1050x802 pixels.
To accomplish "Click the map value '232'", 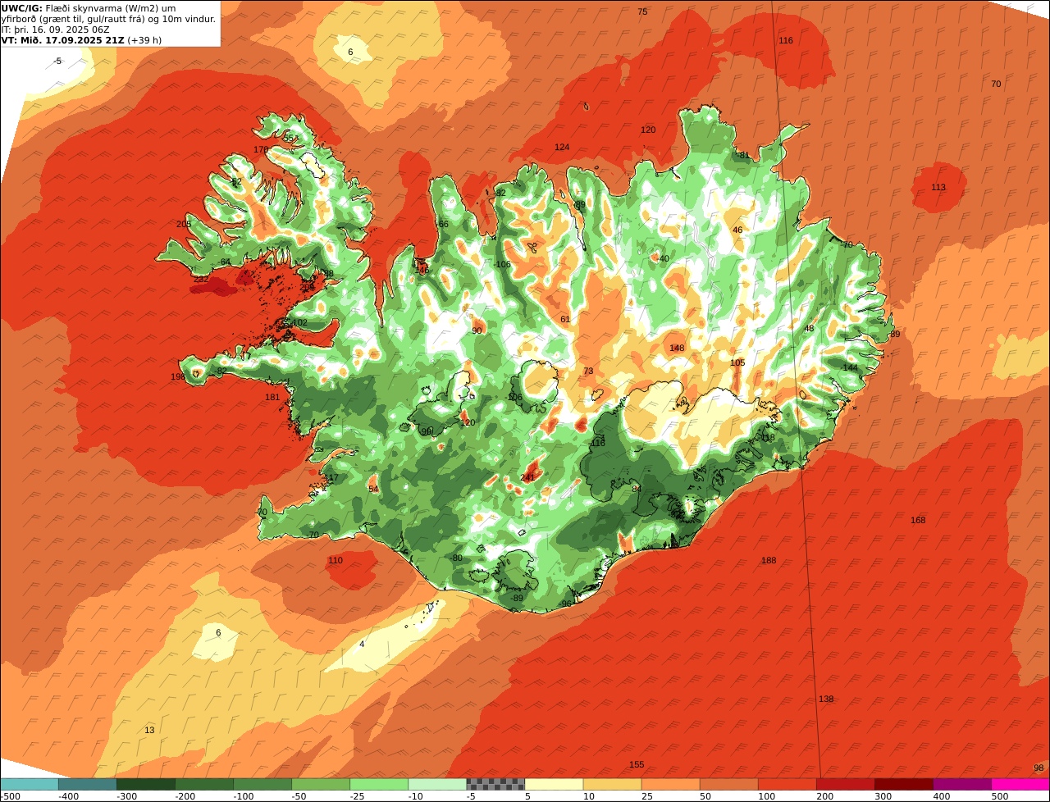I will (202, 279).
